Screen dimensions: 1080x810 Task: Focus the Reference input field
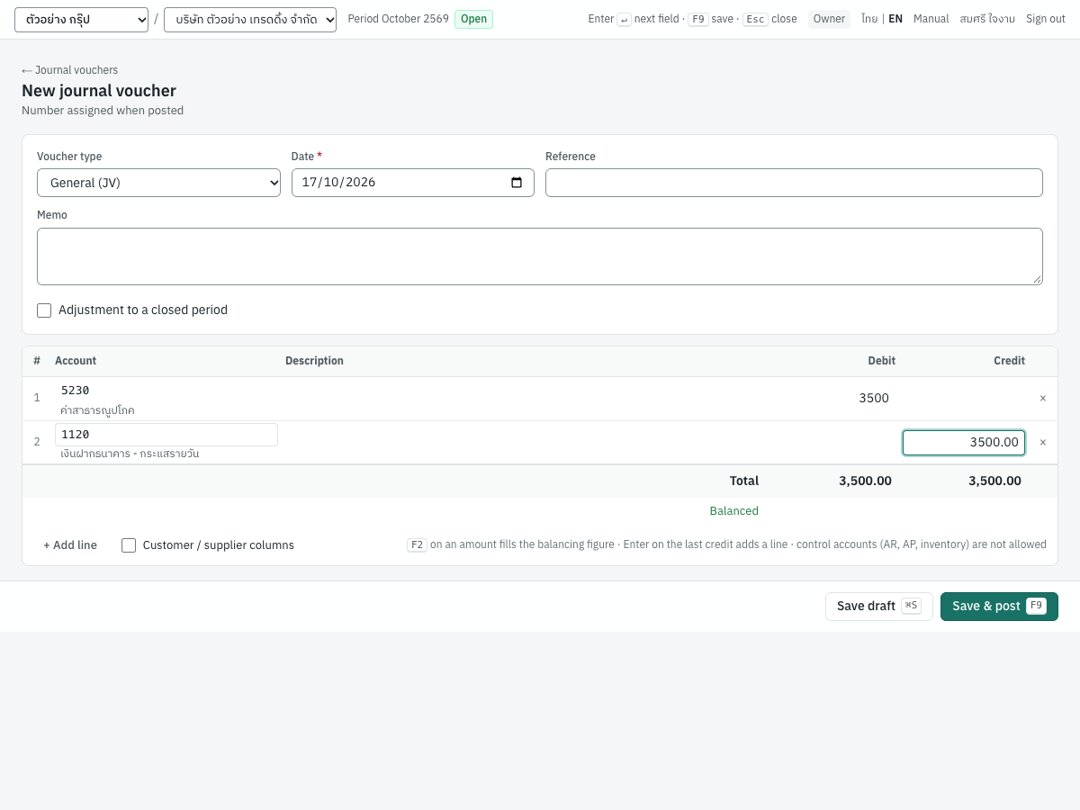pos(794,183)
